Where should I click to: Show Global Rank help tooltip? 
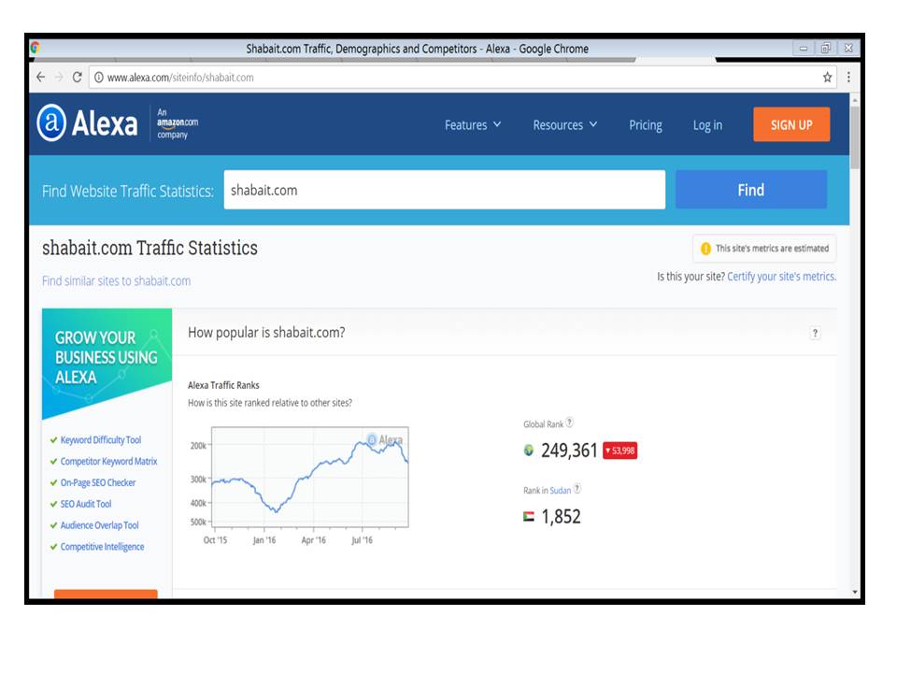click(x=570, y=422)
